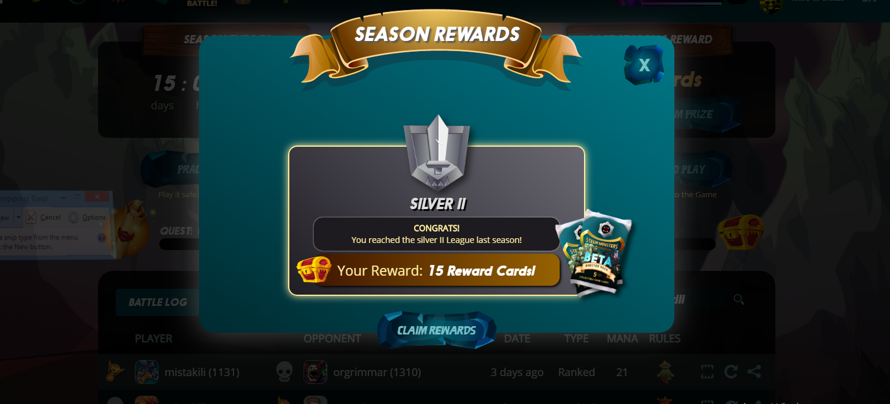
Task: Share the orgrimmar battle link
Action: pos(754,372)
